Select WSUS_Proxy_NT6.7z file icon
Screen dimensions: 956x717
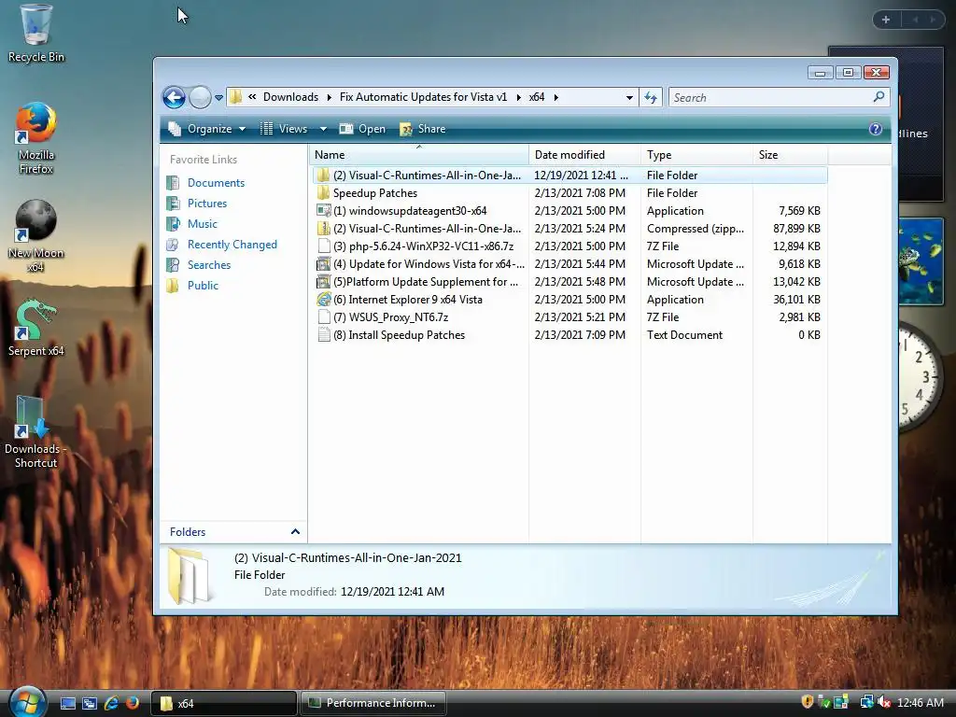click(x=324, y=317)
